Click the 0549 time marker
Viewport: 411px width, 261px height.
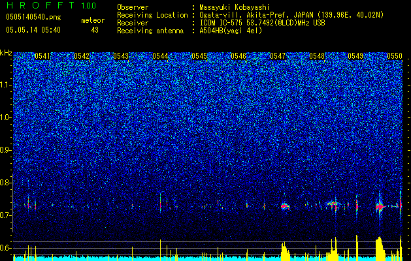click(x=355, y=56)
